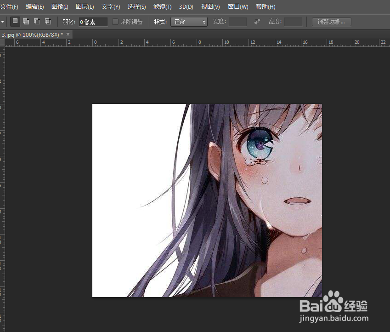The image size is (390, 332).
Task: Click the ruler origin corner box
Action: (2, 43)
